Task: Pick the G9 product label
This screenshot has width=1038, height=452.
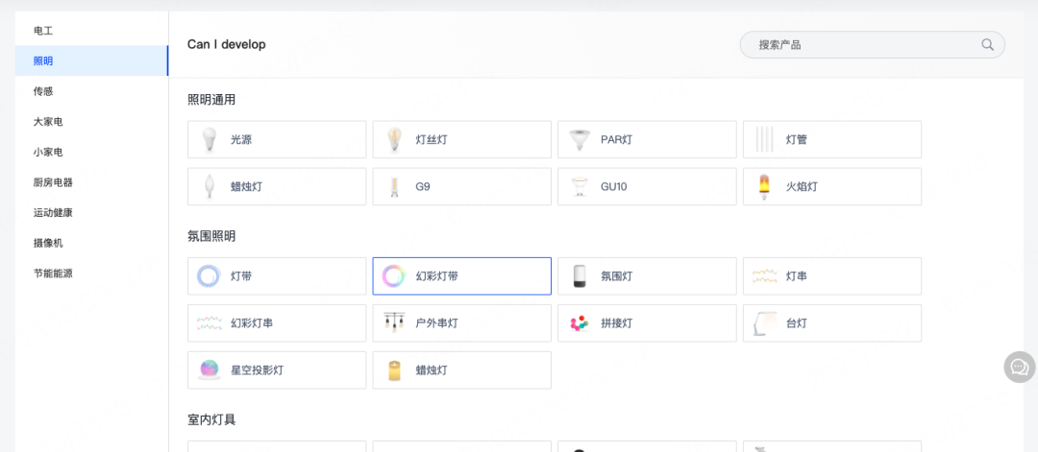Action: (423, 187)
